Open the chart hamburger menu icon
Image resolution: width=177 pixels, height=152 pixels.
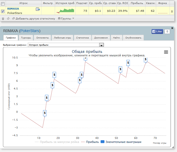click(x=166, y=52)
